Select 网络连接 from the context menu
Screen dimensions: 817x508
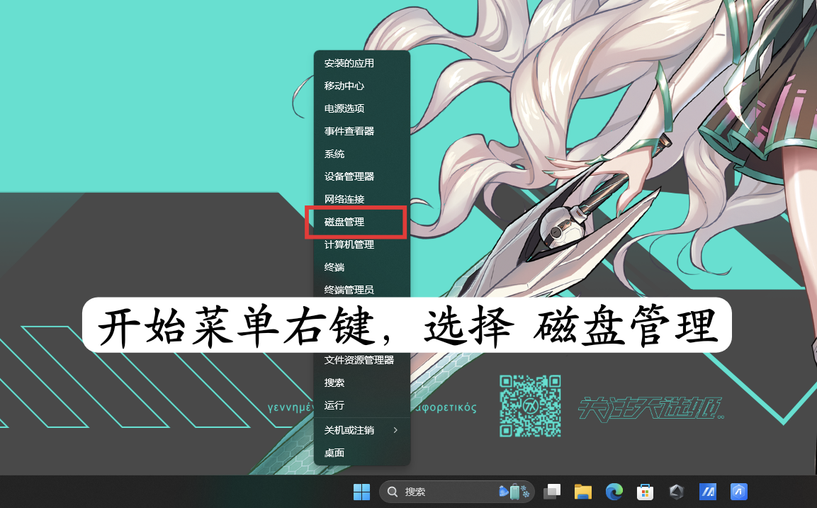pos(344,199)
